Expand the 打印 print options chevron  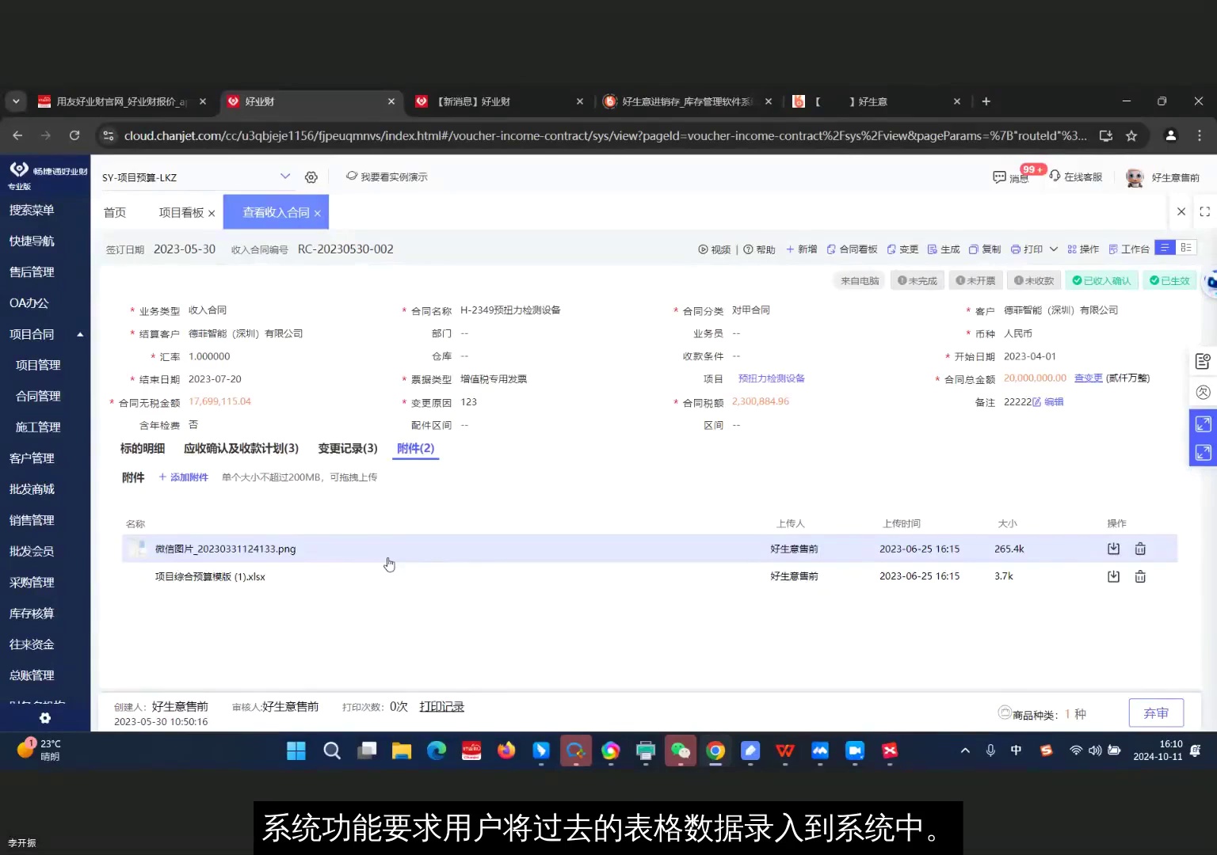click(1054, 249)
